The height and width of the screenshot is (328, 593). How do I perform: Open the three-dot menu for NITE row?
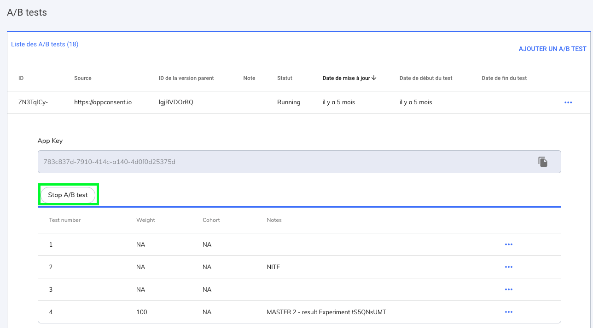tap(509, 267)
